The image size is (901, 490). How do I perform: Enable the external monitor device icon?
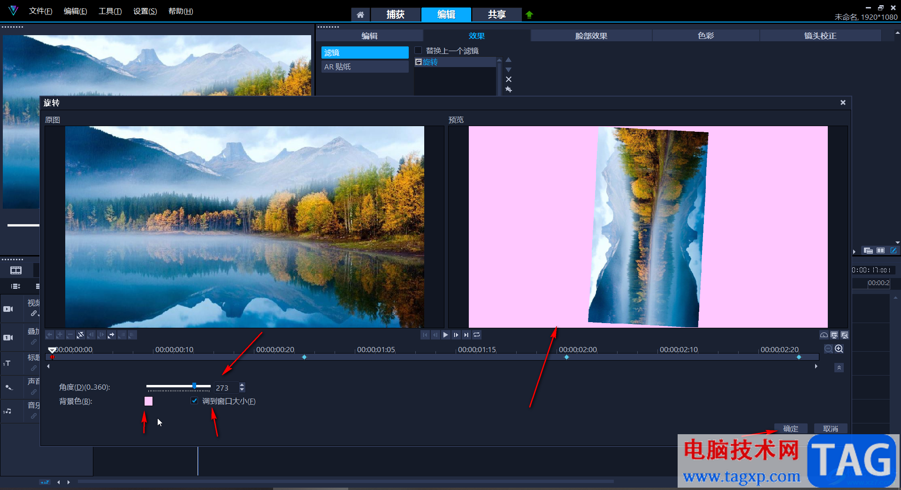coord(834,335)
